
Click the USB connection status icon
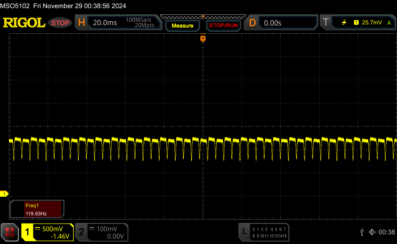pos(362,232)
